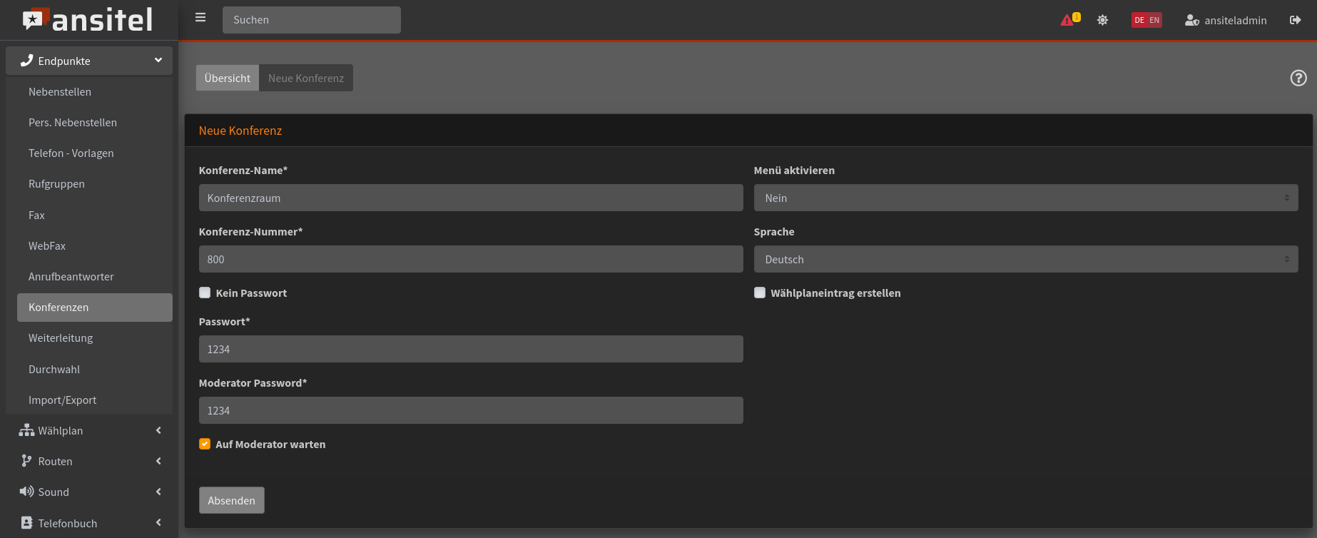Click the ansitel logo
Image resolution: width=1317 pixels, height=538 pixels.
[88, 20]
